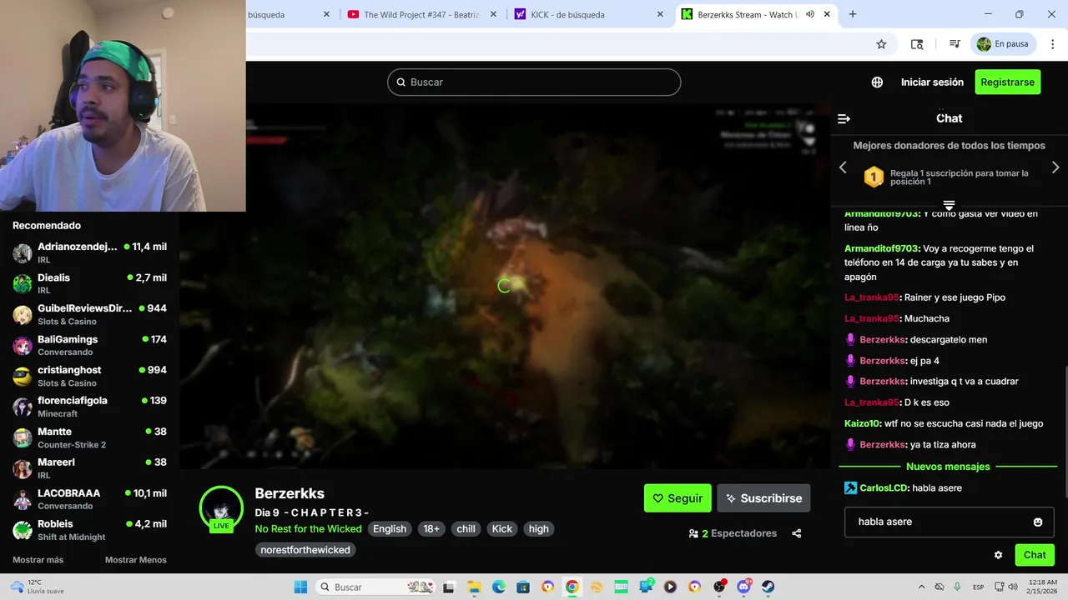Select the chill tag
This screenshot has height=600, width=1068.
466,529
